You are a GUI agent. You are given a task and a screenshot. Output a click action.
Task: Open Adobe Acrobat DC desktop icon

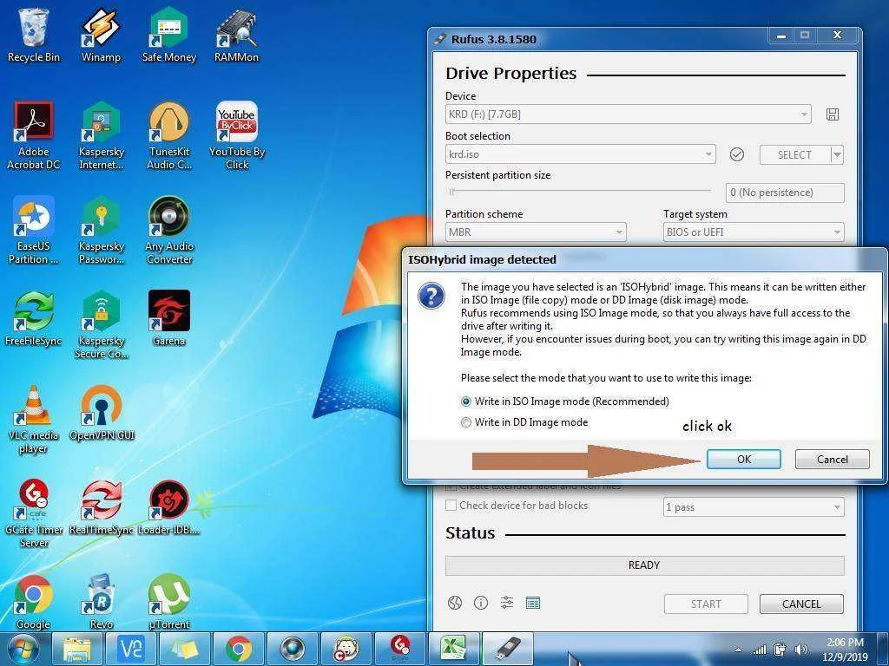(34, 136)
